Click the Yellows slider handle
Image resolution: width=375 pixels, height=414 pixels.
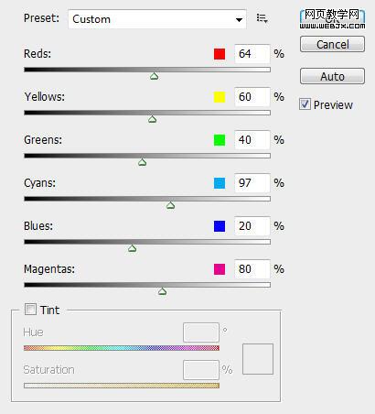click(152, 119)
